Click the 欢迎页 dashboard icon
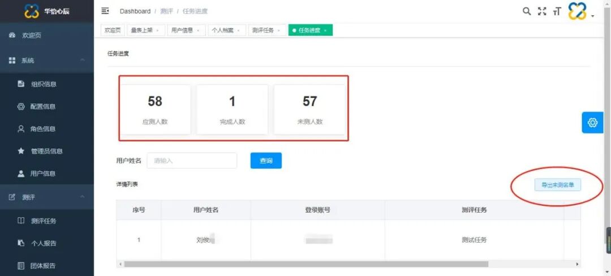Screen dimensions: 611x276 (12, 36)
